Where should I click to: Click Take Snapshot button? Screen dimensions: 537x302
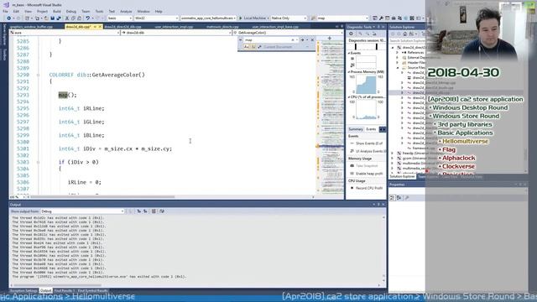click(363, 166)
